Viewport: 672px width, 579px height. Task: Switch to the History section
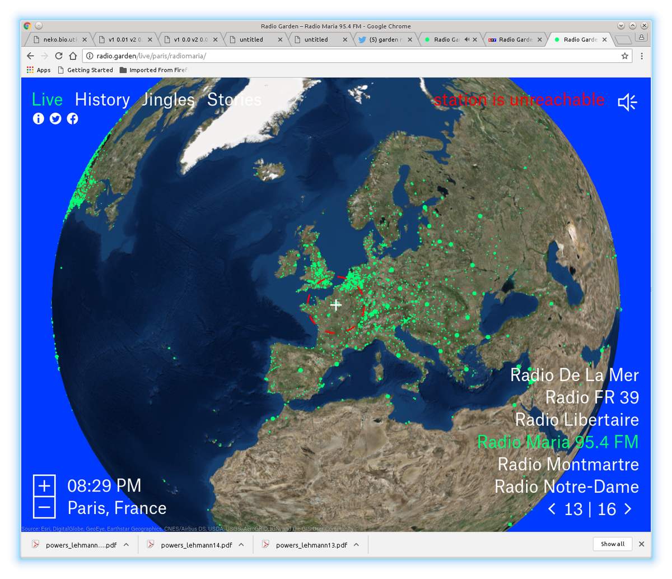[x=102, y=100]
